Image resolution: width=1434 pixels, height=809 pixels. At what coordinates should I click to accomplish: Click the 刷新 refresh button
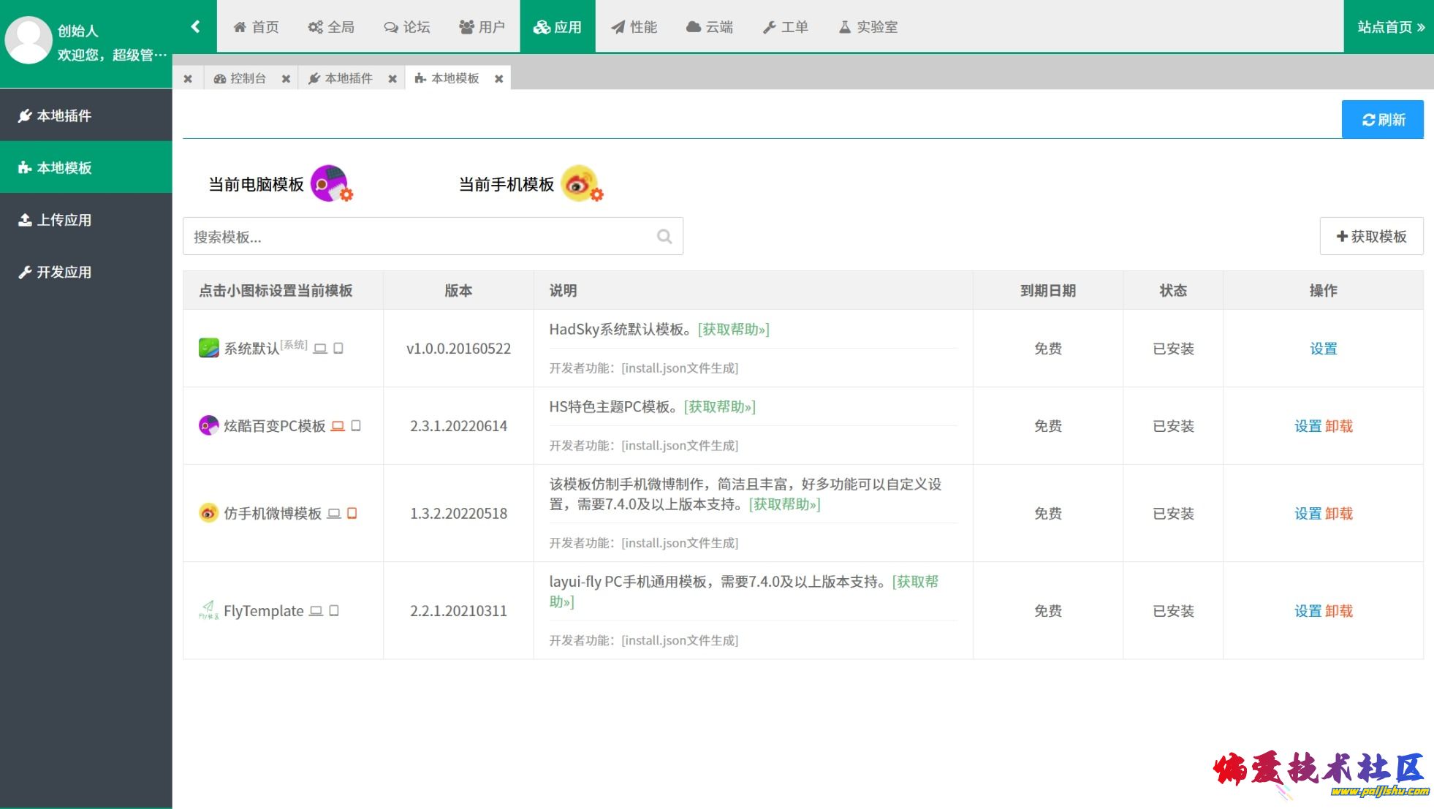[x=1382, y=119]
